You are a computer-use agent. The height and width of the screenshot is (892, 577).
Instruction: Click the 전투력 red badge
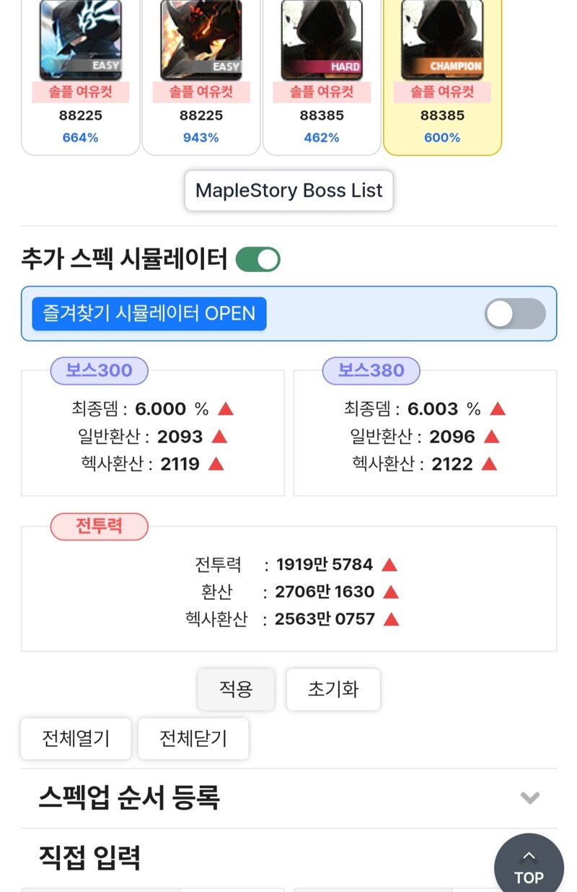100,526
